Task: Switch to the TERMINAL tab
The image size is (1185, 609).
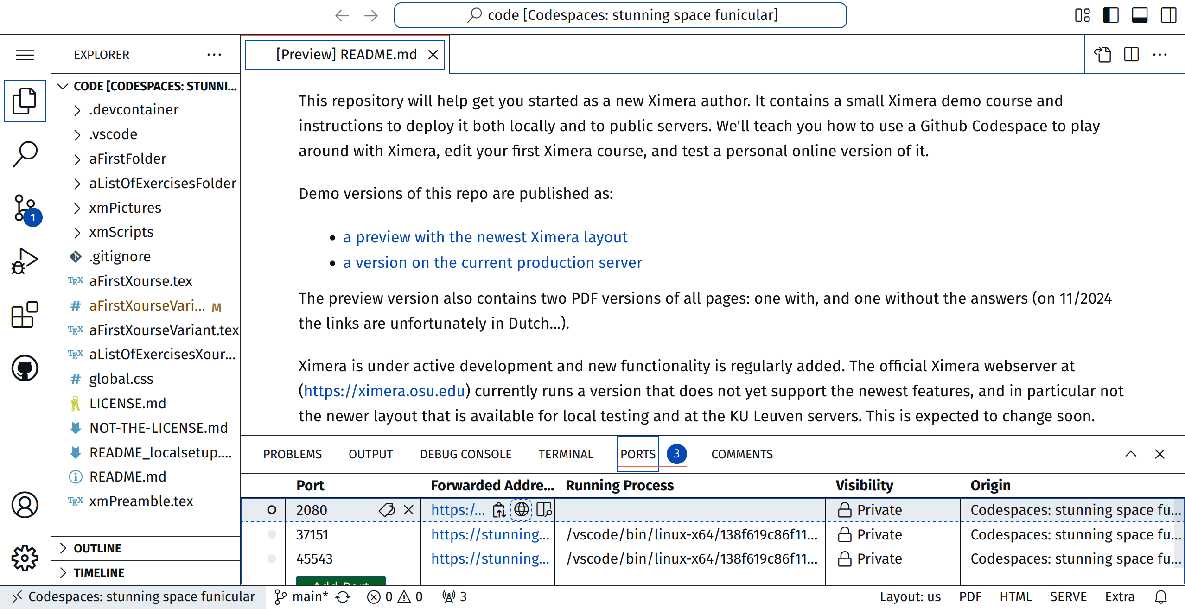Action: click(566, 454)
